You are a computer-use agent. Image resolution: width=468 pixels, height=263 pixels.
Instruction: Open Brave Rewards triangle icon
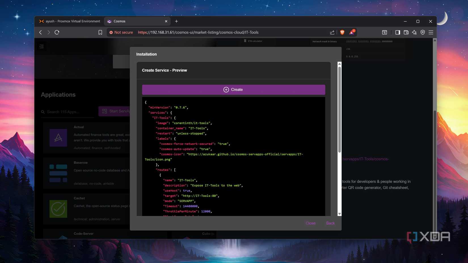[352, 32]
